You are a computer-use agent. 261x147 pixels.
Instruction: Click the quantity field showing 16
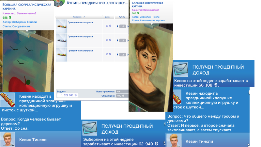click(123, 26)
